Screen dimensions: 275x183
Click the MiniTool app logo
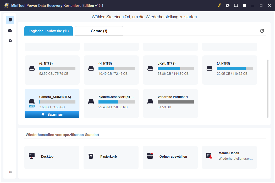6,5
